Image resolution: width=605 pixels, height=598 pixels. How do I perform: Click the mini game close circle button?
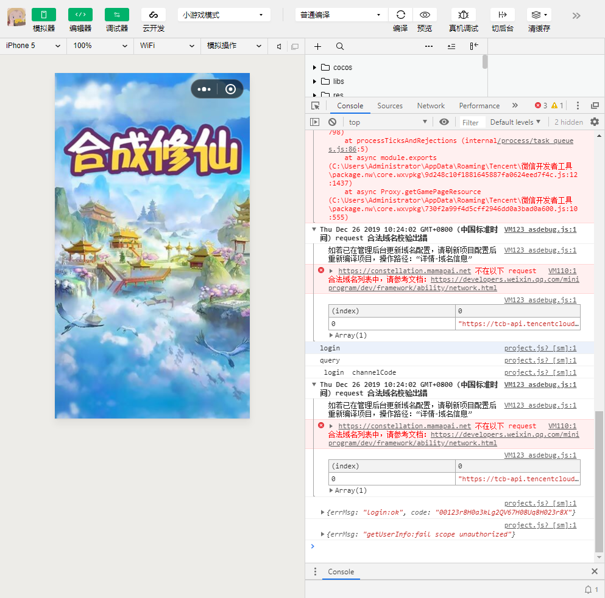coord(230,89)
